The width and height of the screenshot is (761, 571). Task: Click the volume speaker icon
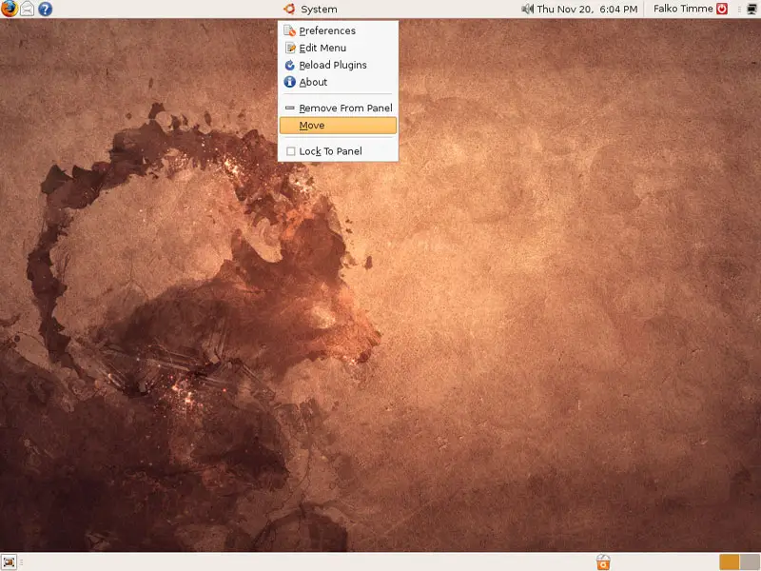point(528,10)
